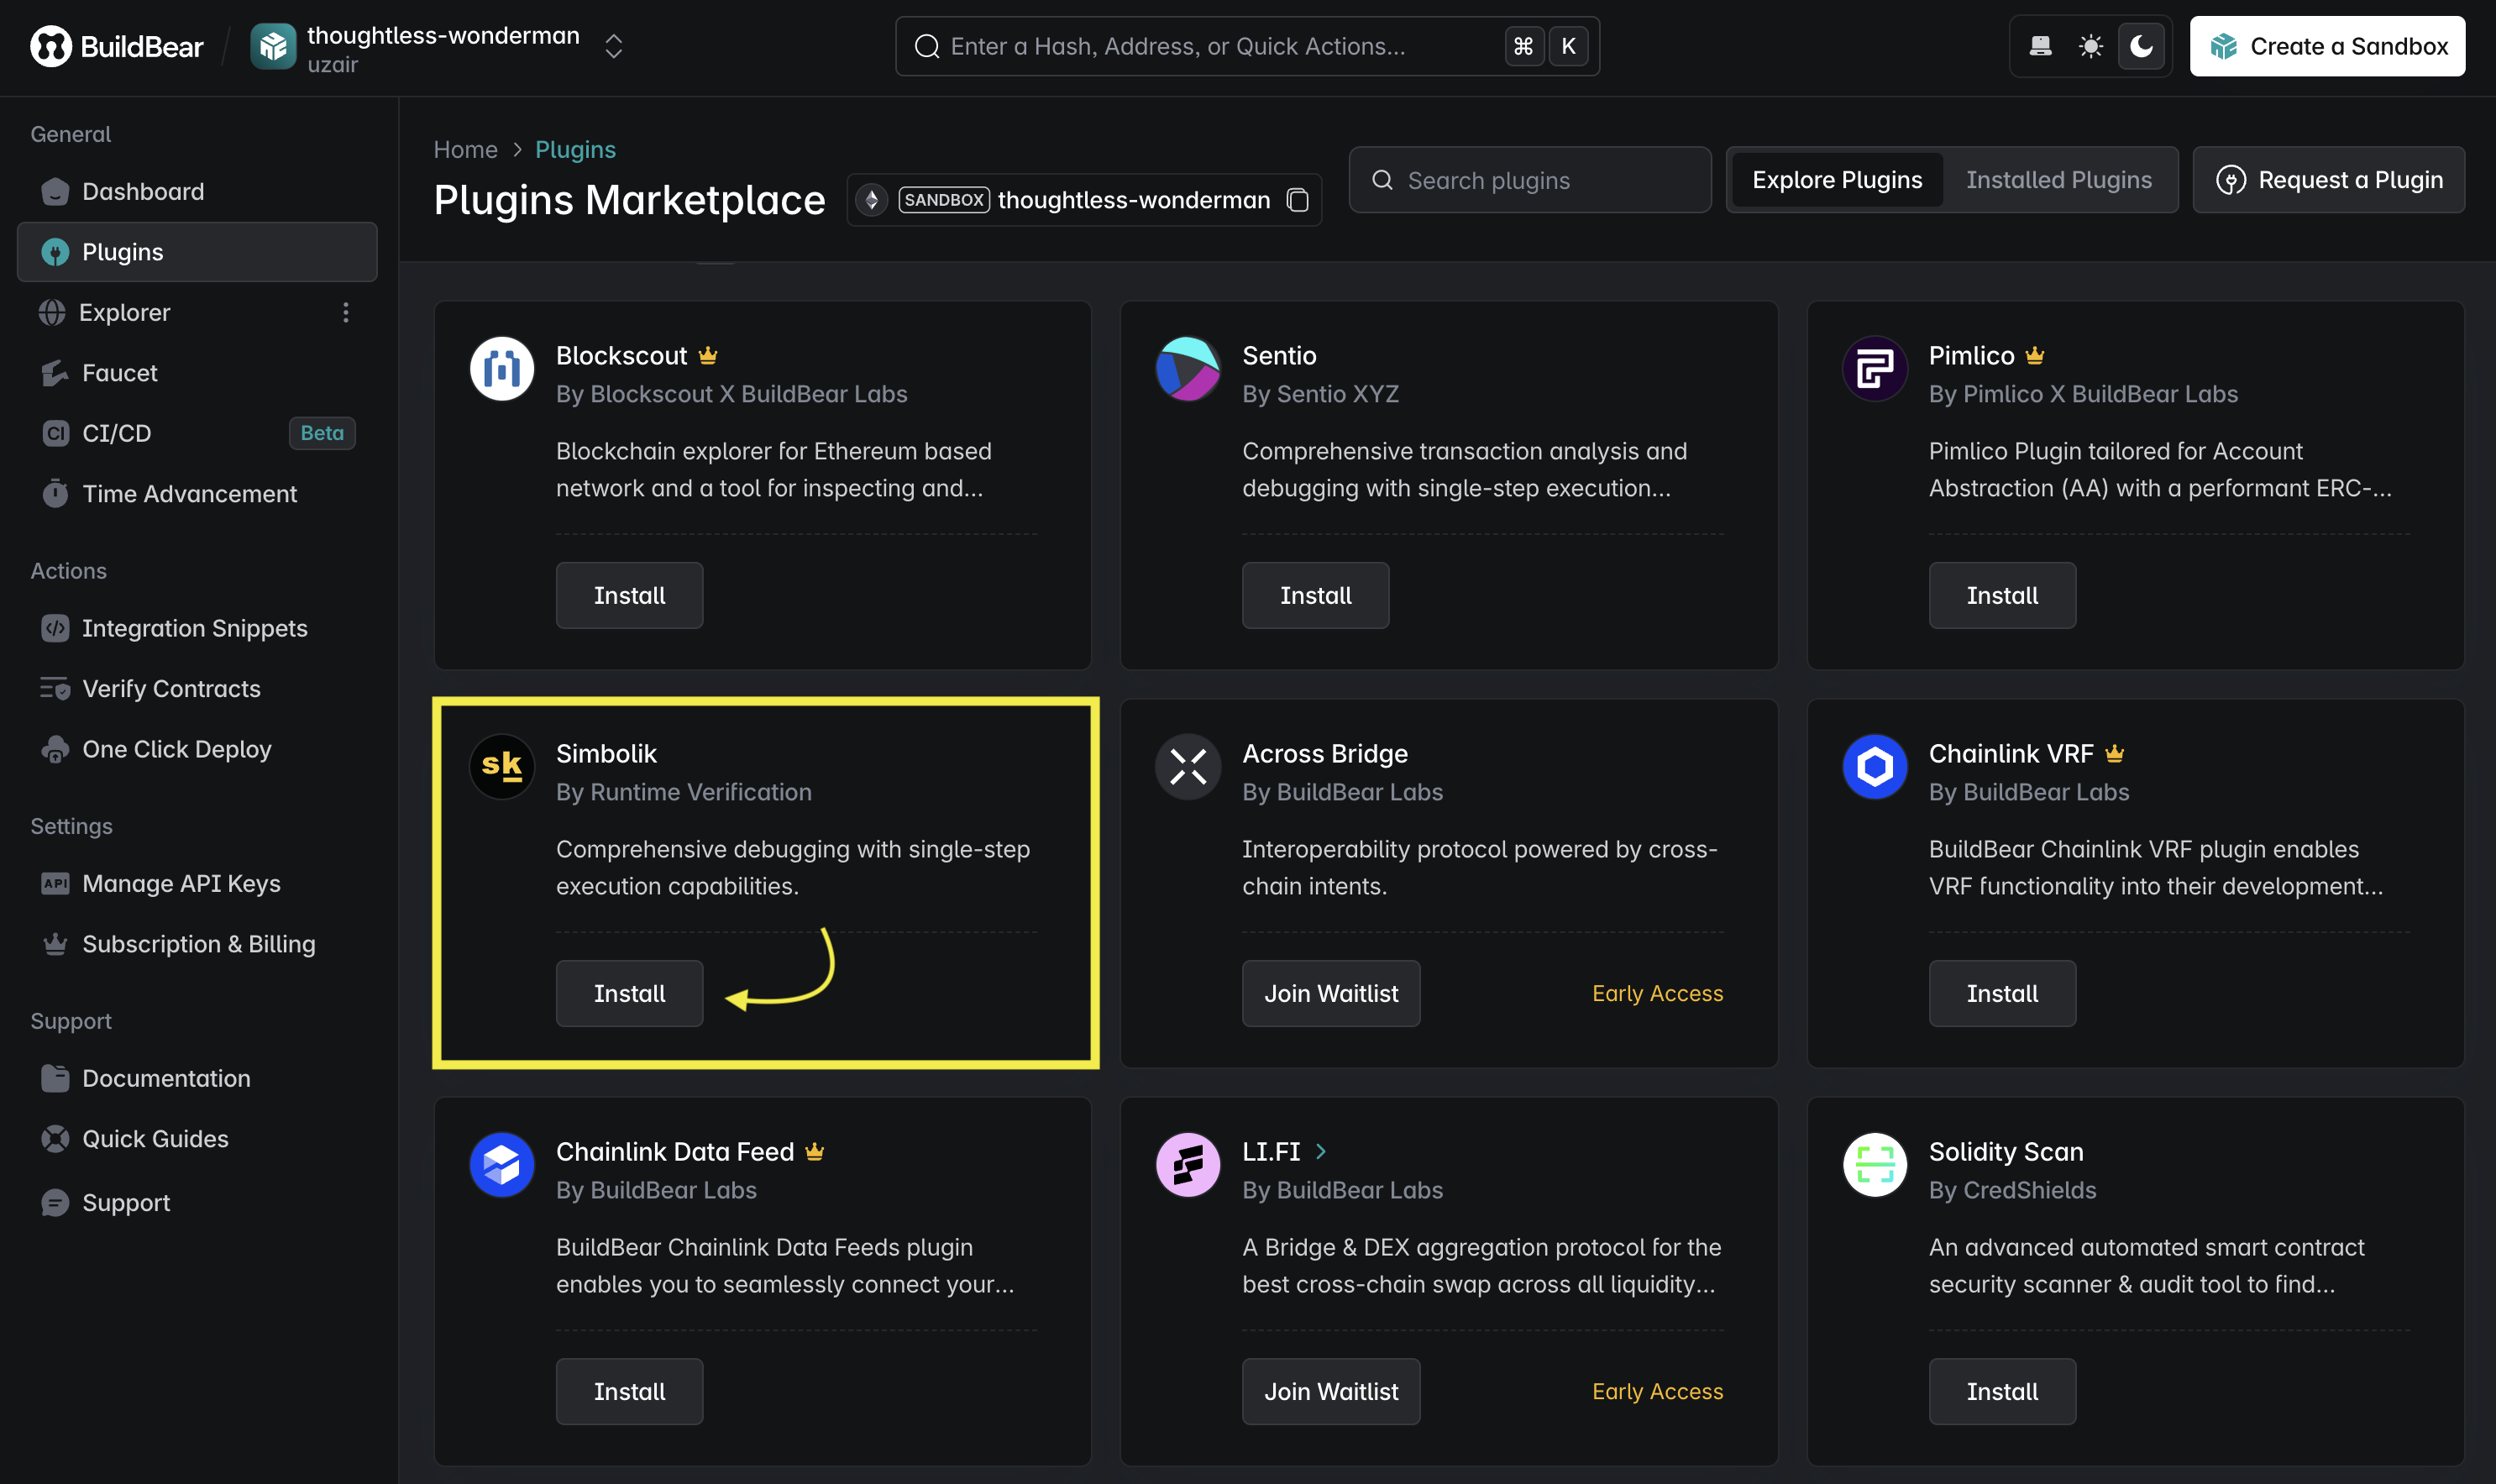Install the Solidity Scan plugin
This screenshot has height=1484, width=2496.
coord(2002,1391)
